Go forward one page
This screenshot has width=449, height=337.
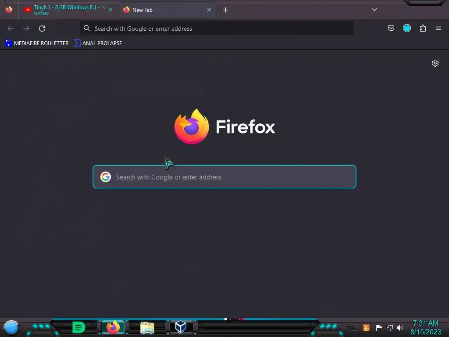point(26,29)
